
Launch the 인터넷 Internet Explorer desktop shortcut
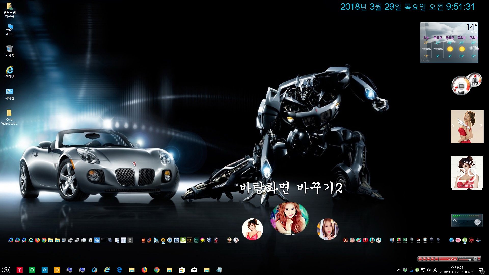click(9, 72)
